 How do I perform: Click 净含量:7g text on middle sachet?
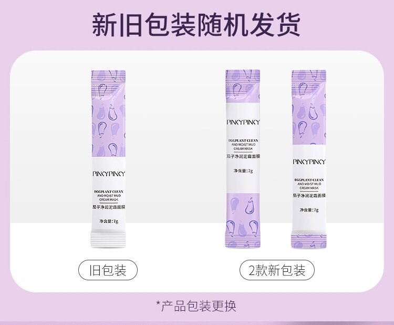point(243,171)
